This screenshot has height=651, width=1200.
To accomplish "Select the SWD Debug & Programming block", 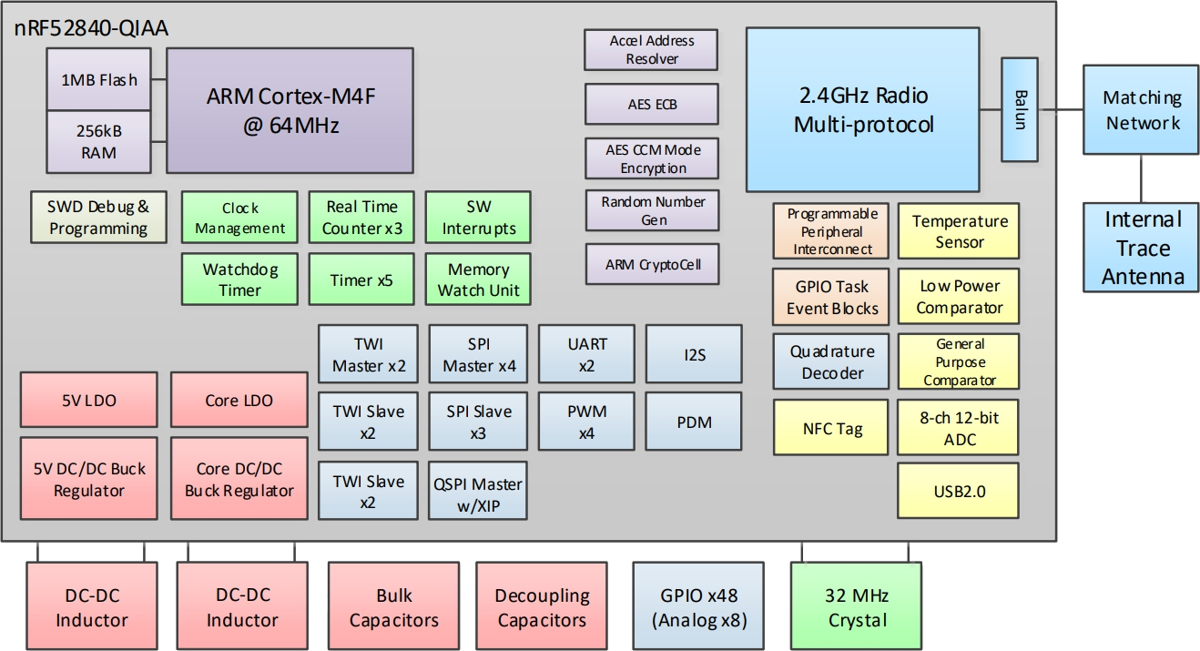I will [x=99, y=218].
